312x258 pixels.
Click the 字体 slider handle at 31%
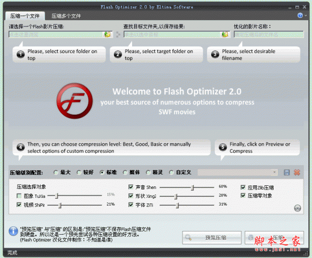click(x=177, y=206)
